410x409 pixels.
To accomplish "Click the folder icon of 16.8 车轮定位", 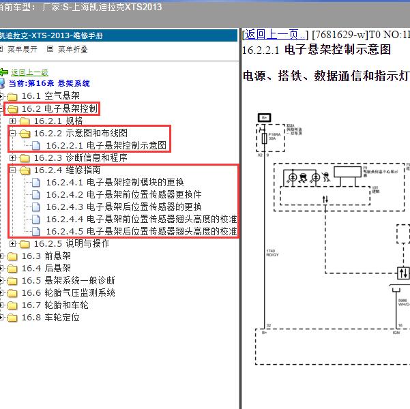I will click(x=12, y=318).
